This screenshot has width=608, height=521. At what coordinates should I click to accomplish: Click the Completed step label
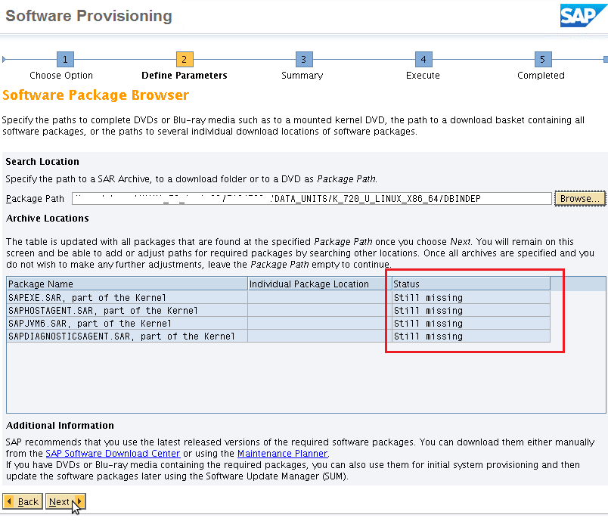[x=541, y=75]
